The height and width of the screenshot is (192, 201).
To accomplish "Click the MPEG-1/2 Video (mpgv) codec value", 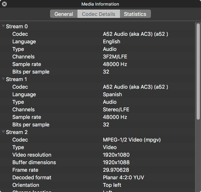I will point(132,140).
